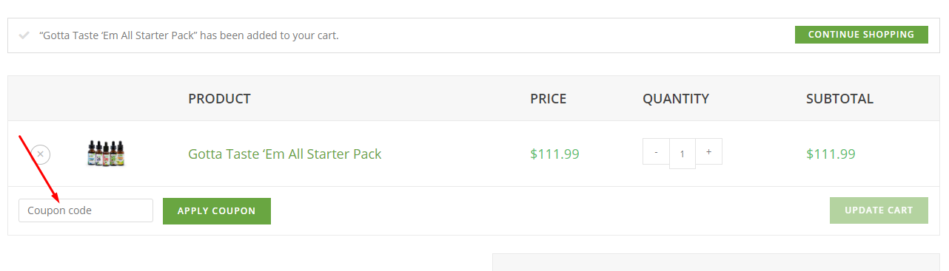Screen dimensions: 949x271
Task: Click the checkmark icon in the notification
Action: coord(24,35)
